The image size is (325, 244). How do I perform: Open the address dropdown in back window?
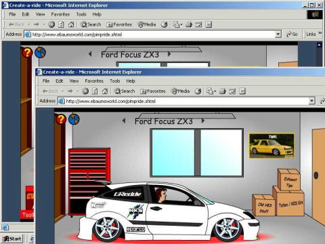(x=278, y=35)
